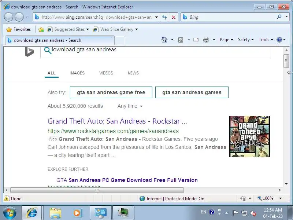Select the 'download gta san andreas - Search' tab
Screen dimensions: 293x220
[59, 40]
